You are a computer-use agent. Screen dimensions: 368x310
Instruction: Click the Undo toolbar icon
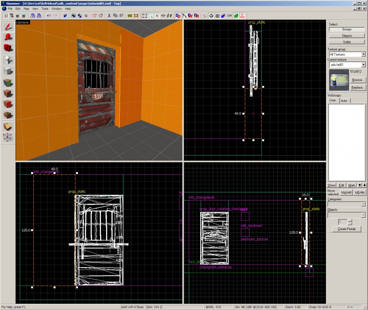(49, 15)
